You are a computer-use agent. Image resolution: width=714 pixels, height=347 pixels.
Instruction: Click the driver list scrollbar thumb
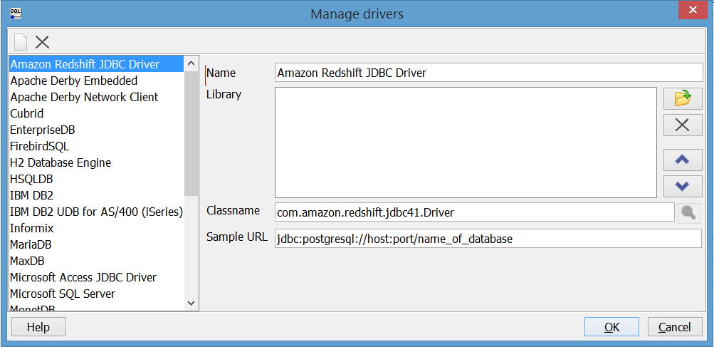point(191,133)
